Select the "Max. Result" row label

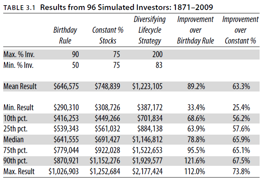[19, 172]
